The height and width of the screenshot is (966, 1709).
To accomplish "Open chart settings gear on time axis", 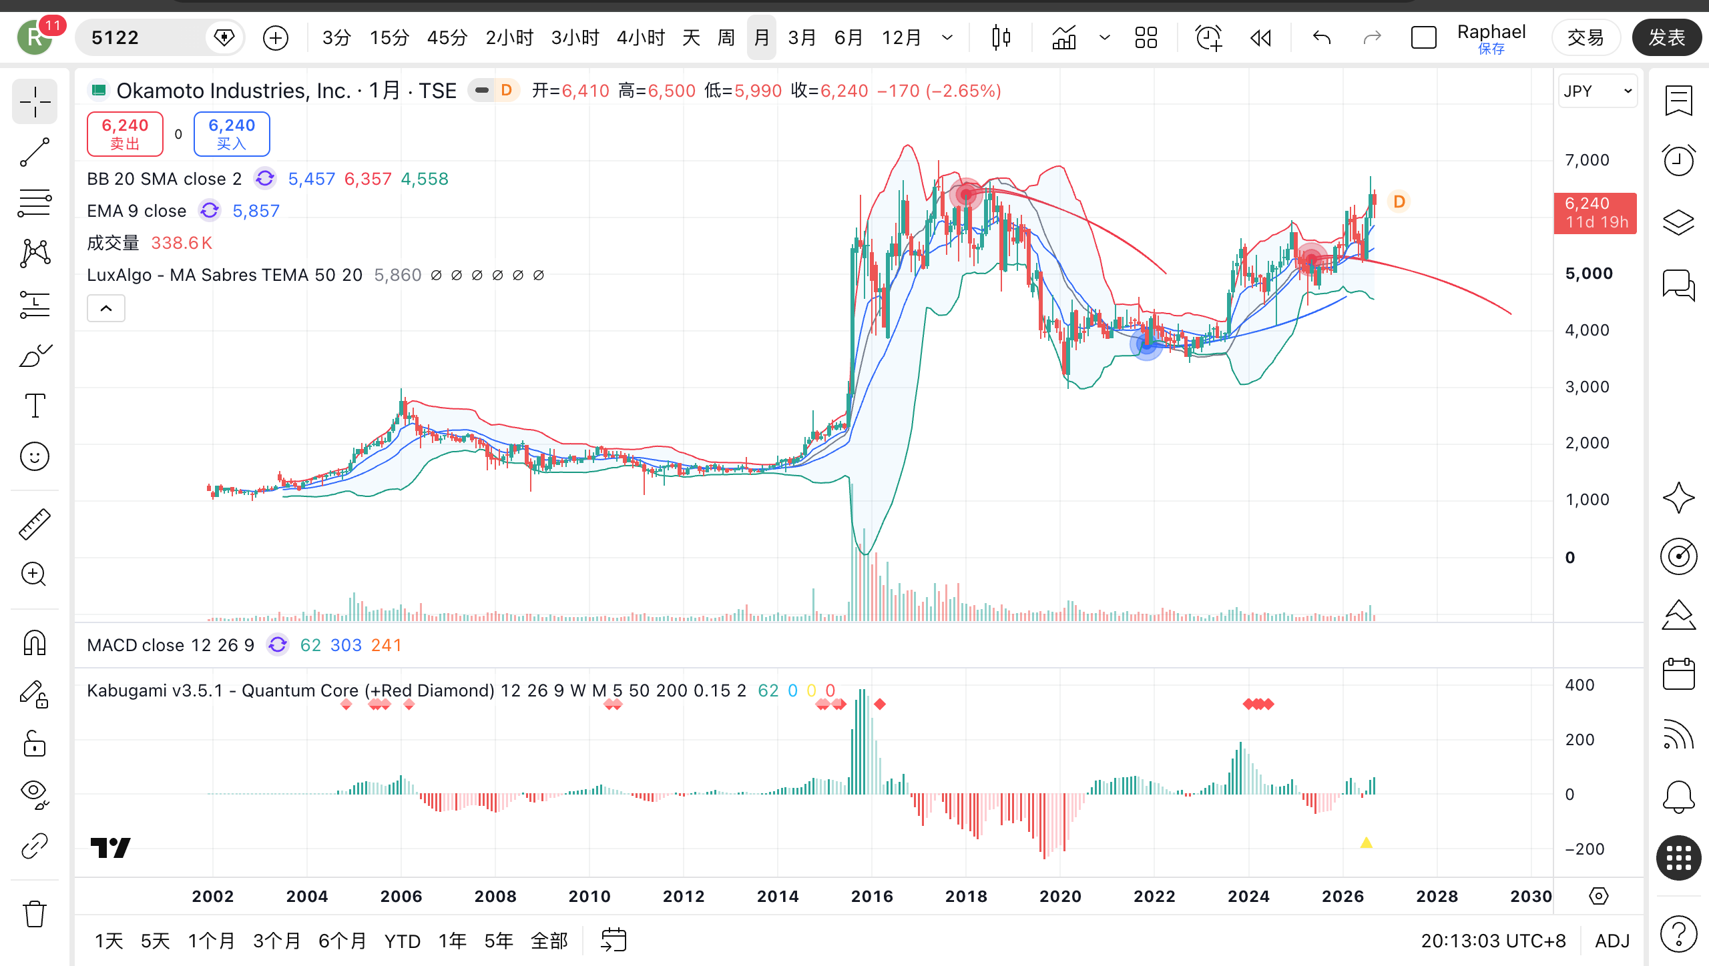I will 1599,896.
